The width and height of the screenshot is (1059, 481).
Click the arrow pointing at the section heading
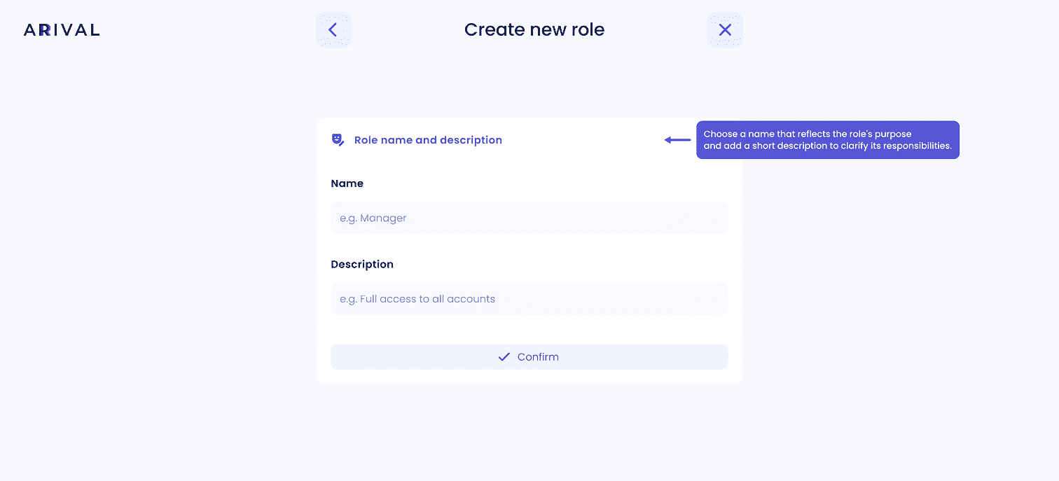point(677,140)
